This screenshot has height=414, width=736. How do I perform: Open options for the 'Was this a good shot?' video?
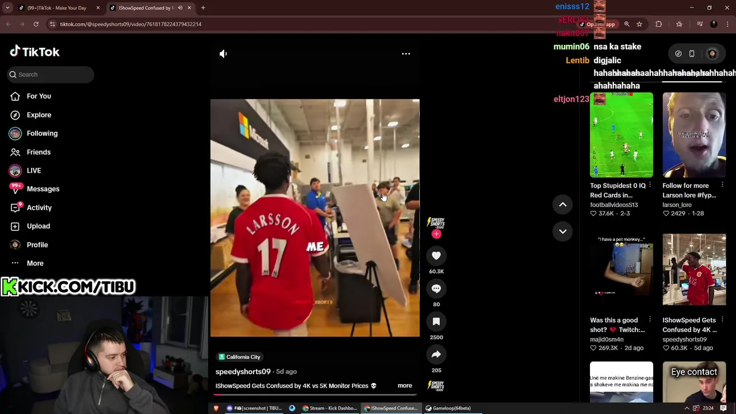pos(650,320)
